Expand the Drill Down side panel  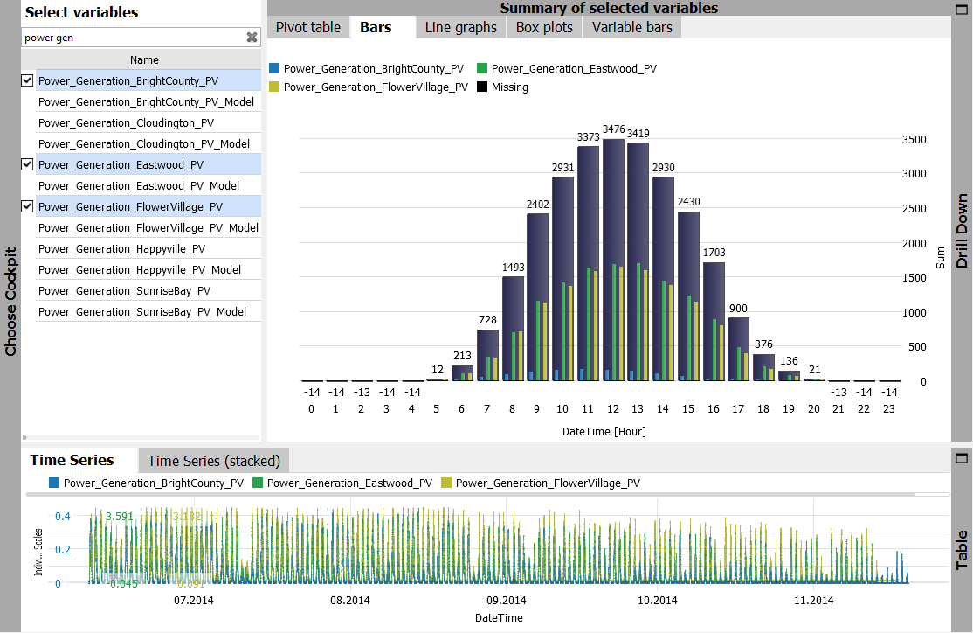coord(962,231)
